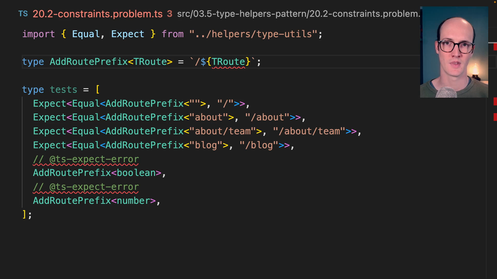The width and height of the screenshot is (497, 279).
Task: Click the first @ts-expect-error comment
Action: click(x=86, y=159)
